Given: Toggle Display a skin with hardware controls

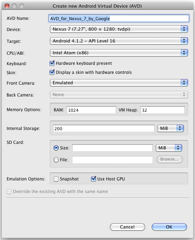Looking at the screenshot, I should pyautogui.click(x=52, y=72).
